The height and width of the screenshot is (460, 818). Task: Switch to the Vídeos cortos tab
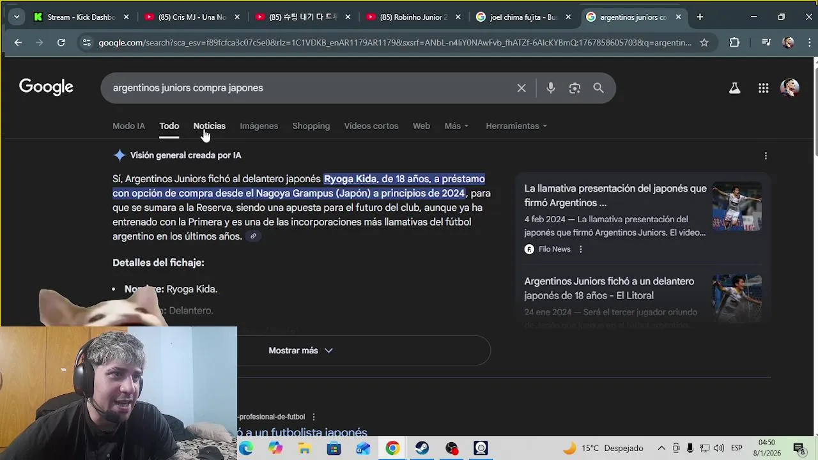point(371,126)
